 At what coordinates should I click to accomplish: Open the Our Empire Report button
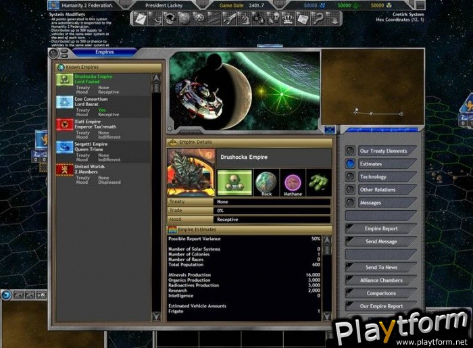pyautogui.click(x=381, y=306)
